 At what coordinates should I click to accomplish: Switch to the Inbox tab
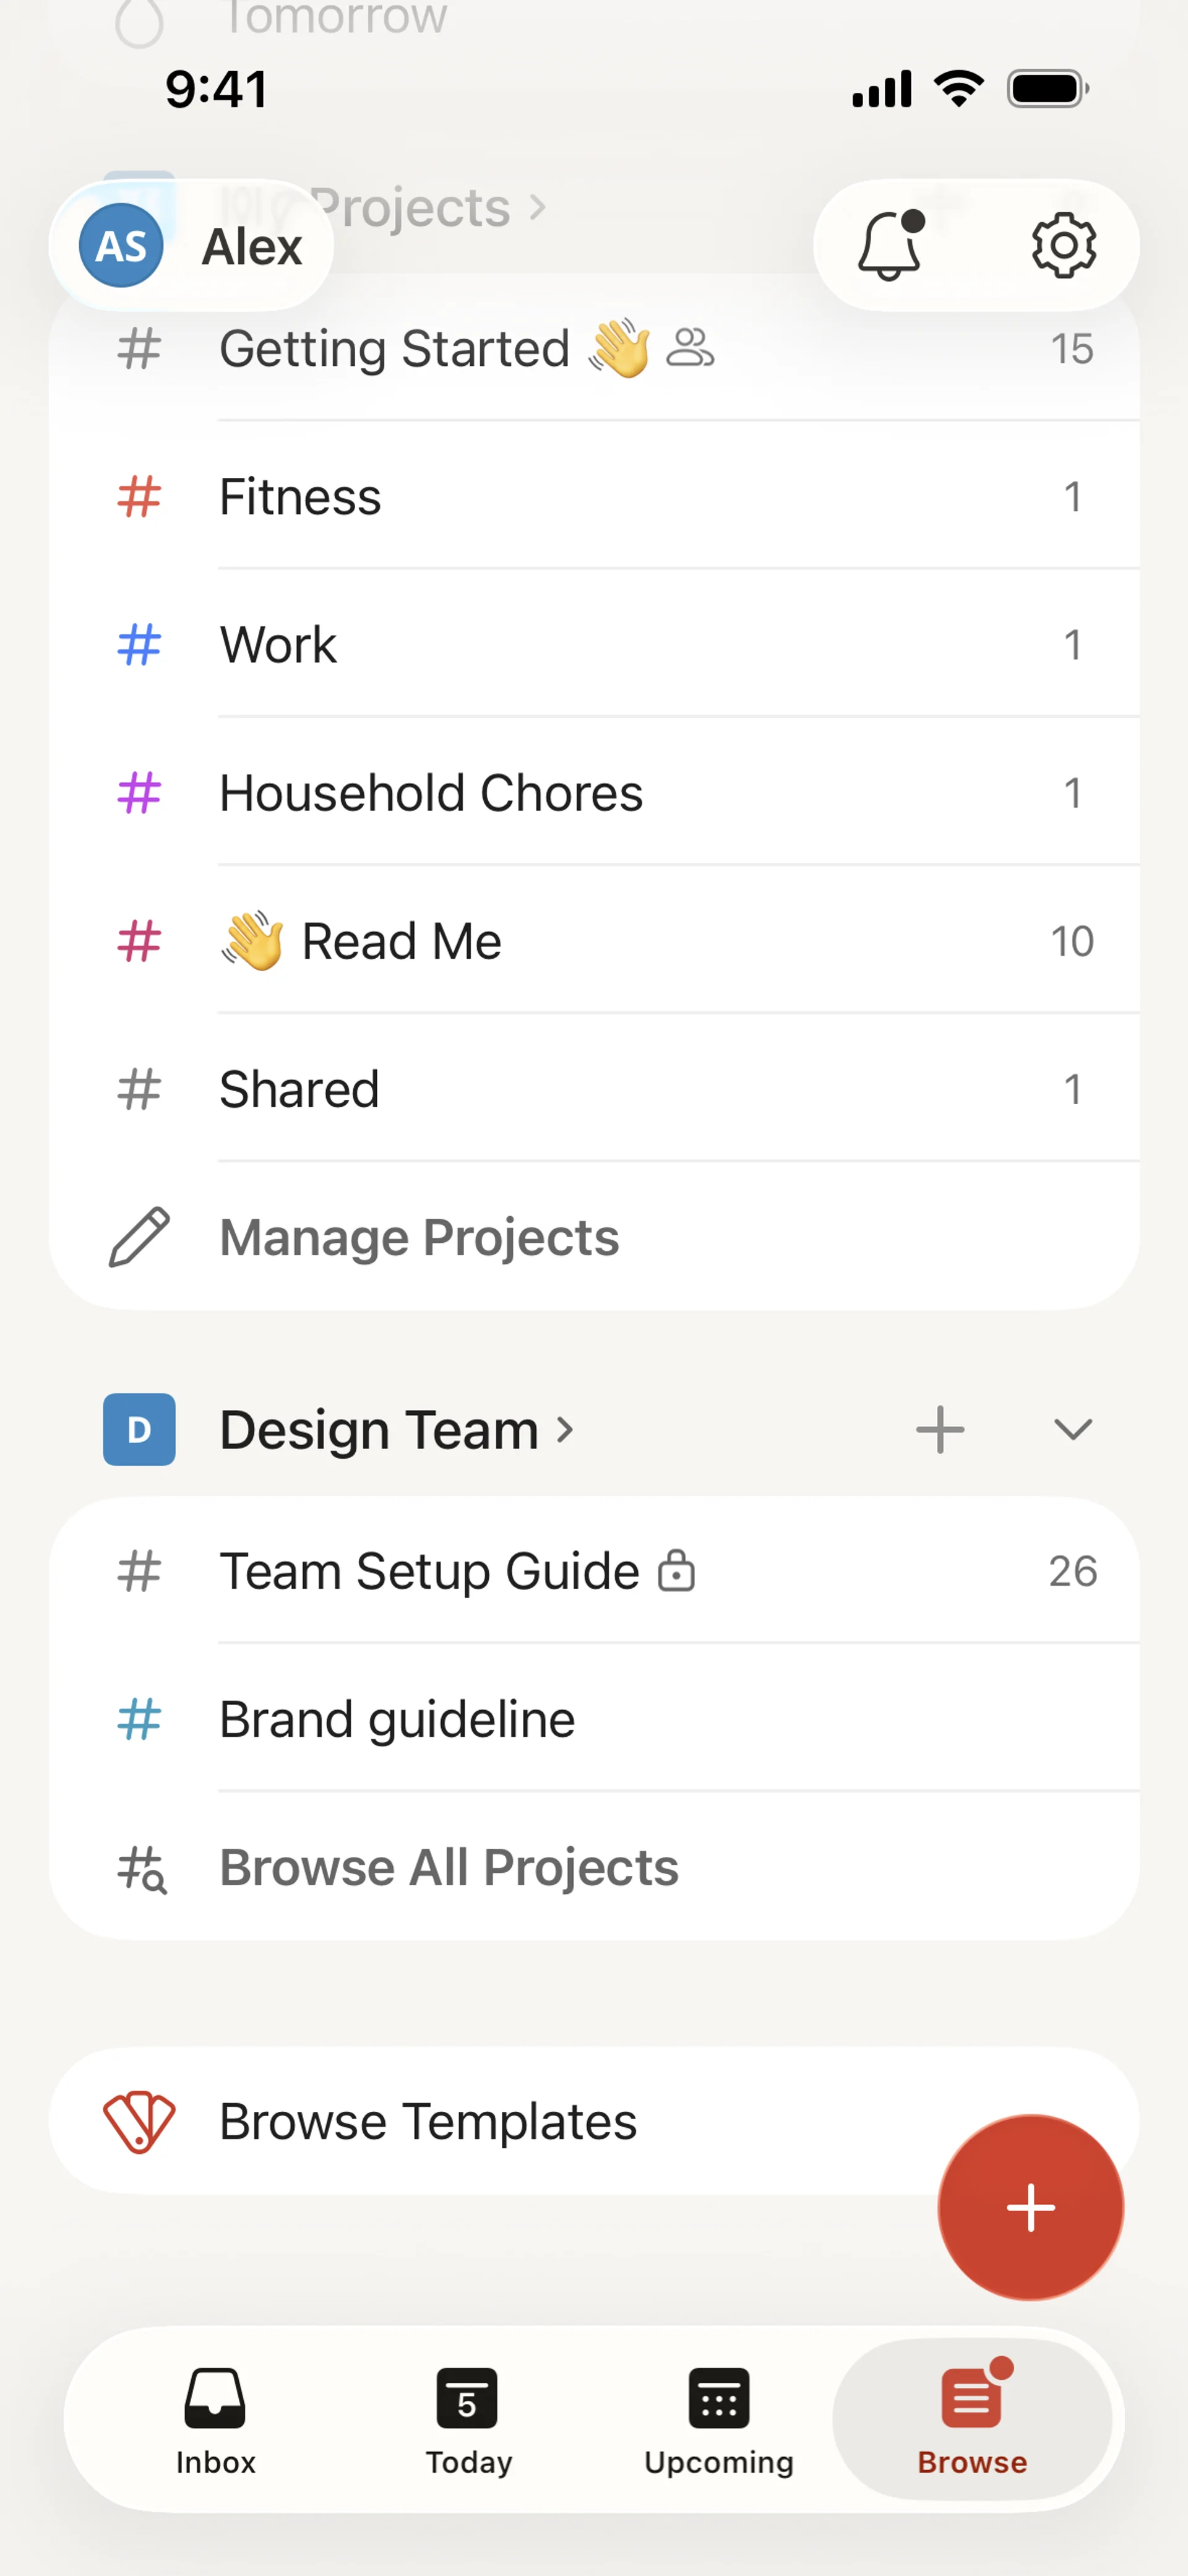click(215, 2418)
